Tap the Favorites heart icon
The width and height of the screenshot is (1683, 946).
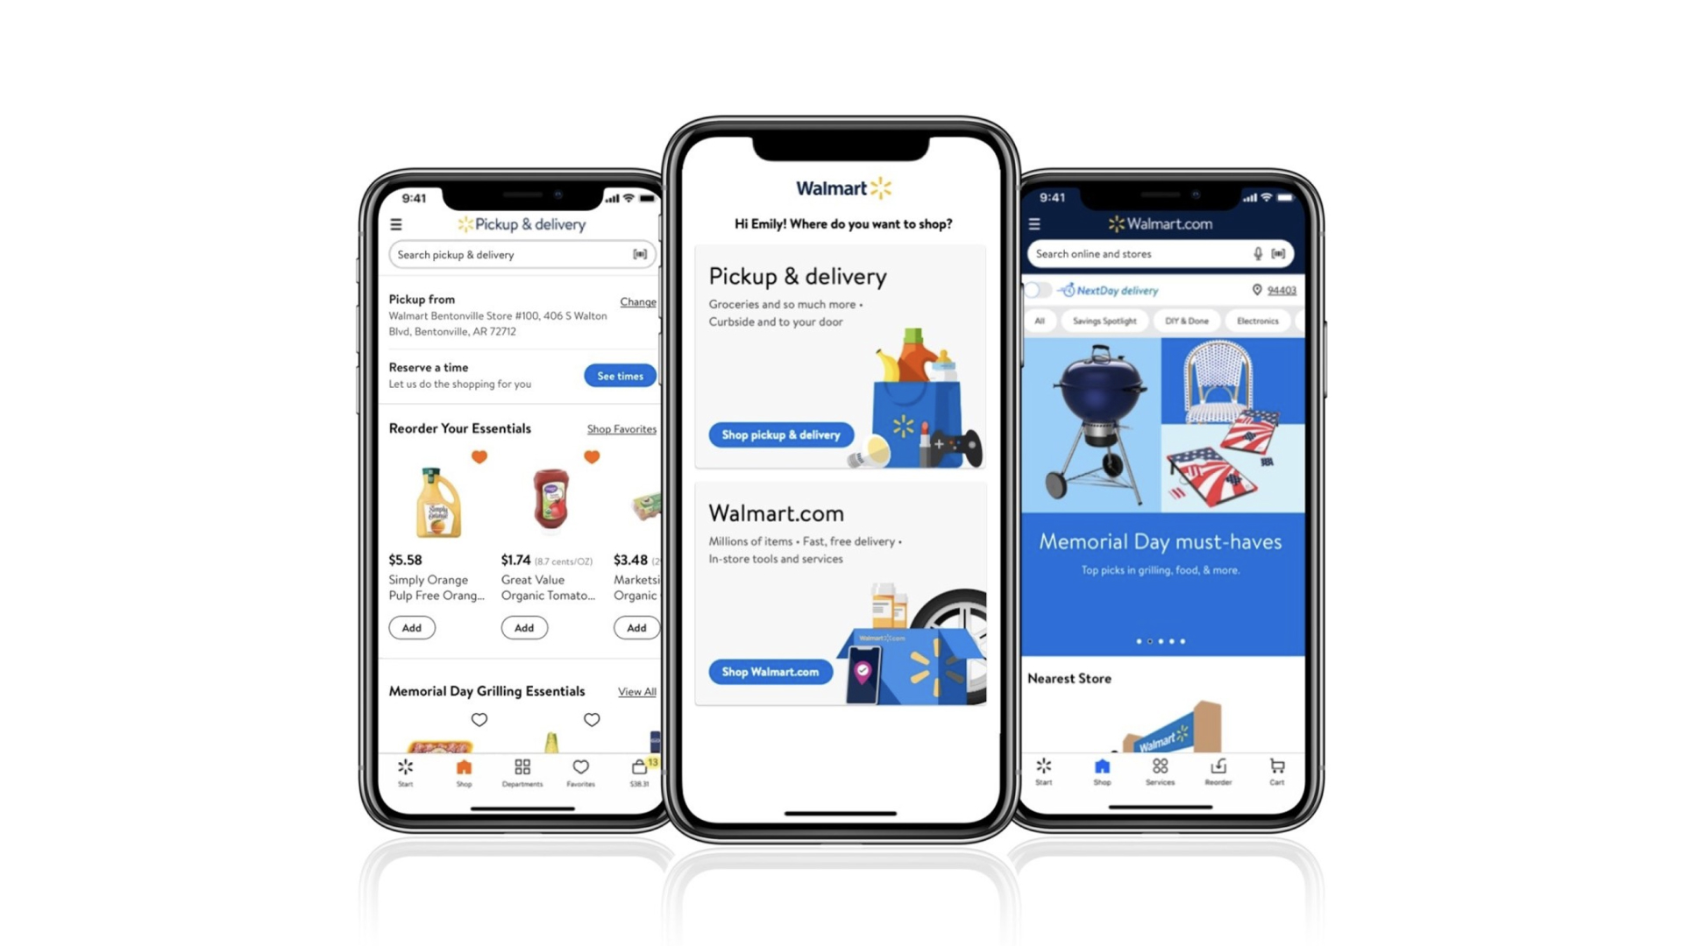(578, 768)
